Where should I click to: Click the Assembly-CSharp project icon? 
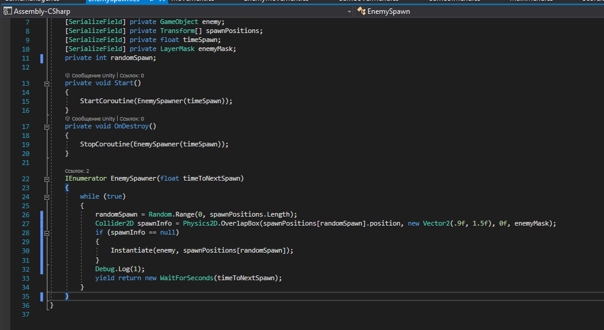[x=7, y=11]
